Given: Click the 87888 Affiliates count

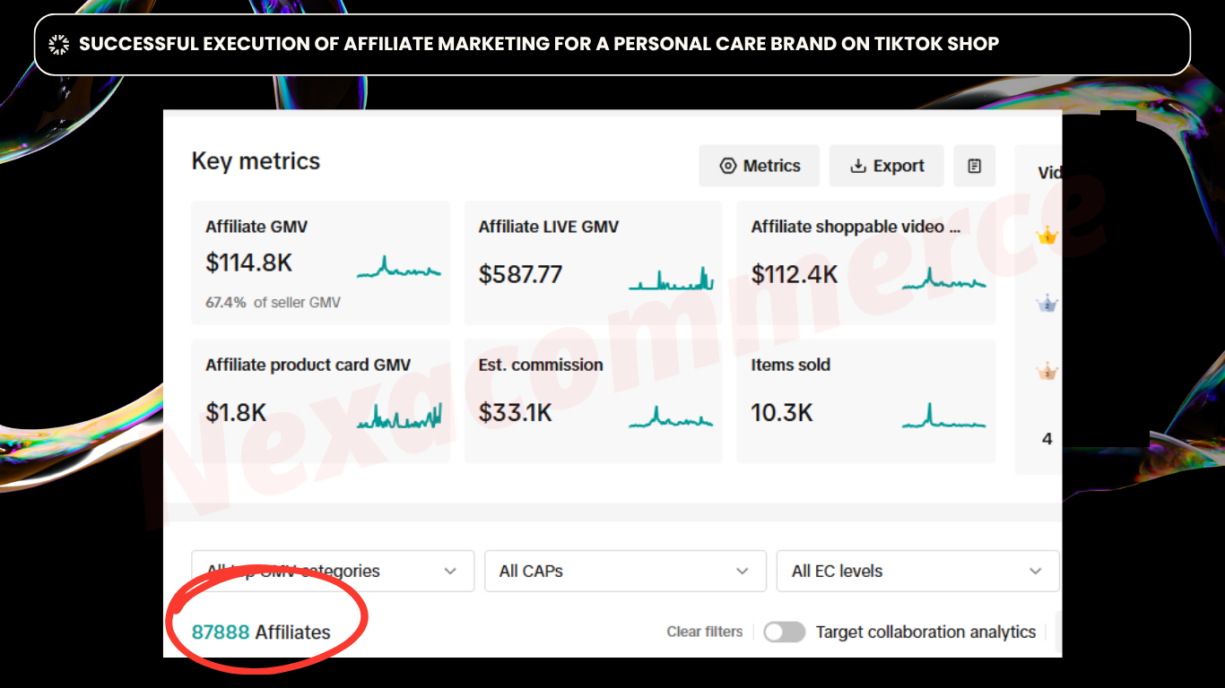Looking at the screenshot, I should tap(261, 632).
